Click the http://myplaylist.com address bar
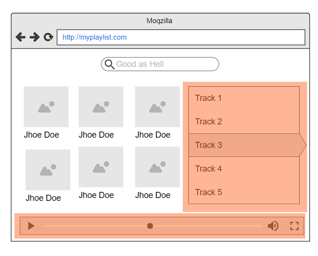The height and width of the screenshot is (256, 318). click(x=181, y=37)
